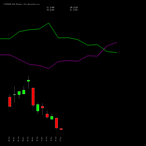146x146 pixels.
Task: Click the tall red candle above the 09 label
Action: [x=33, y=97]
